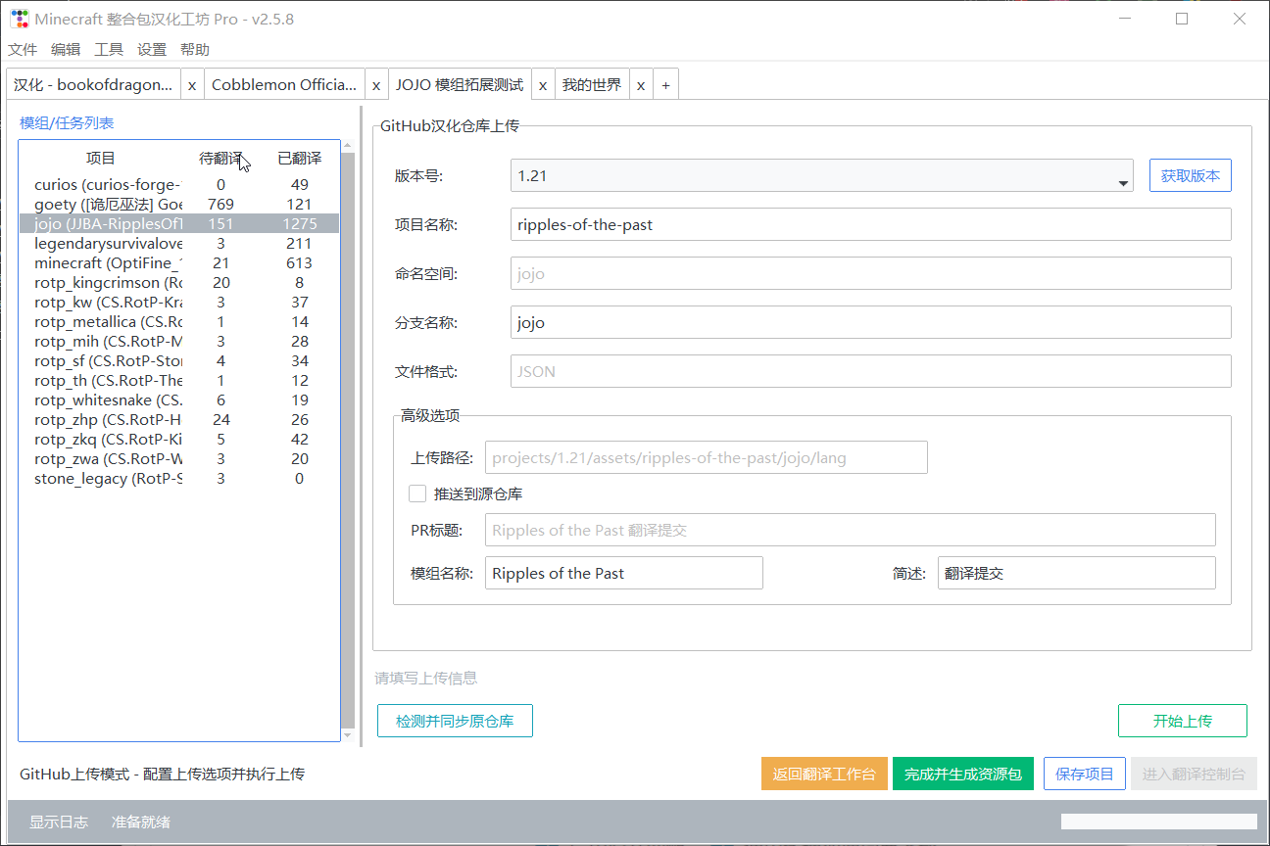Viewport: 1270px width, 846px height.
Task: Close the JOJO 模组拓展测试 tab
Action: tap(542, 85)
